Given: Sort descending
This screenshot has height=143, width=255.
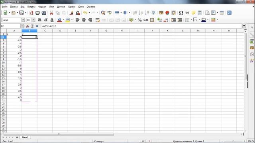Looking at the screenshot, I should point(147,13).
